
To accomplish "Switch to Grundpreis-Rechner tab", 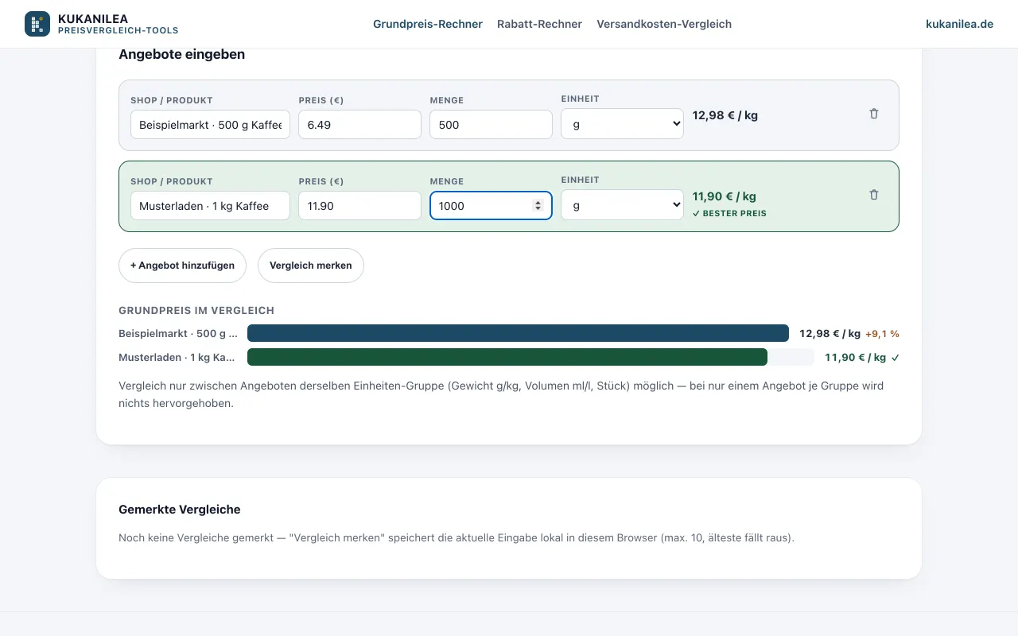I will tap(428, 24).
